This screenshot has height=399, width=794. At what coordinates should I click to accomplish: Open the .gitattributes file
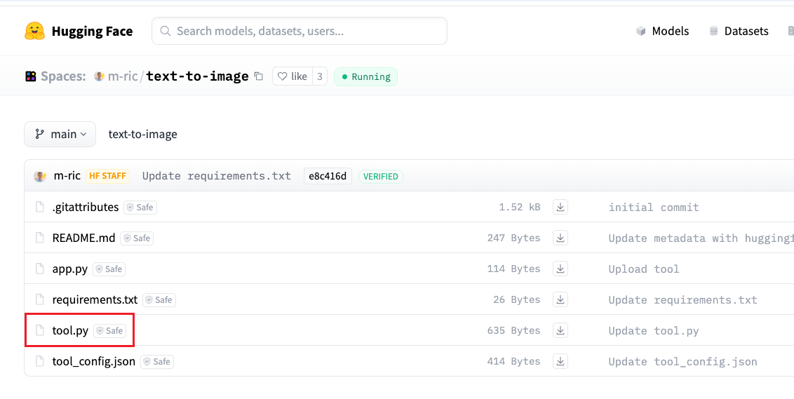click(x=86, y=207)
